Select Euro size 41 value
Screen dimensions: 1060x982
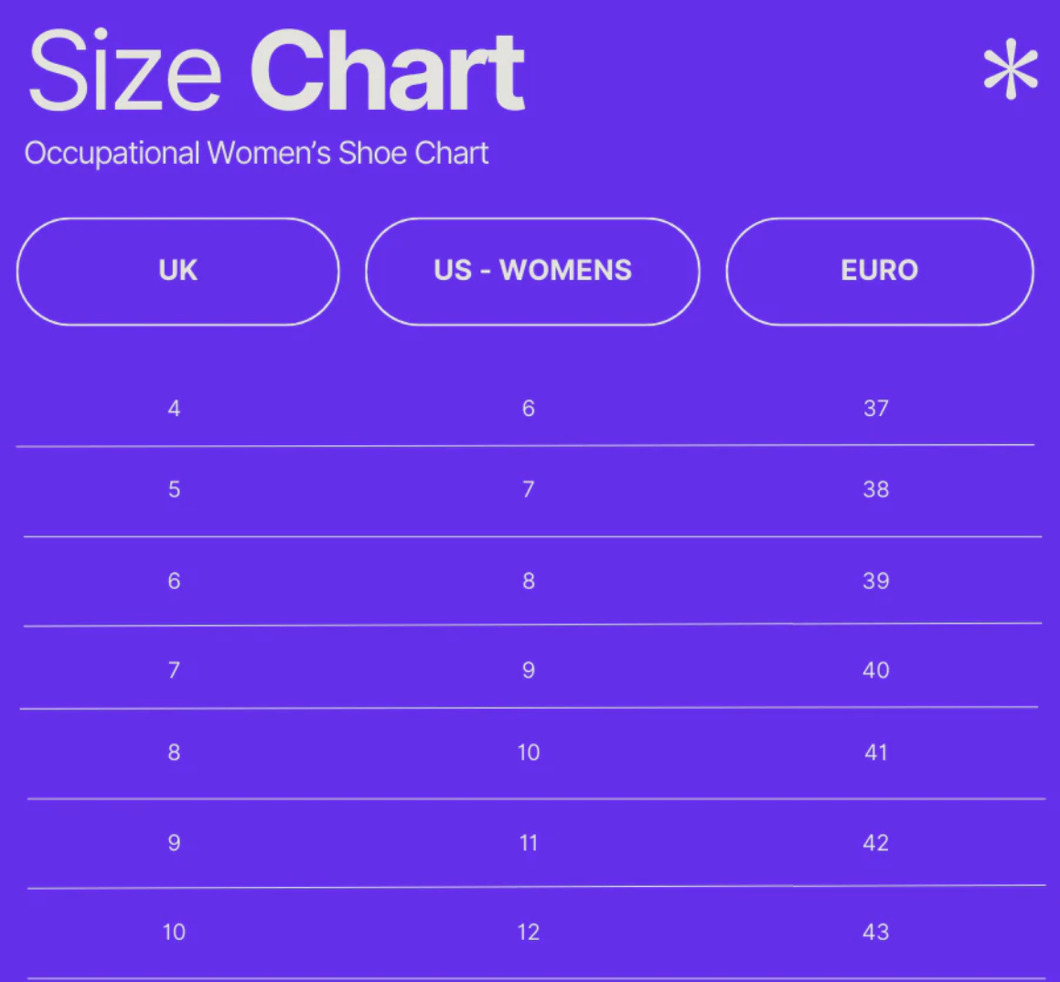tap(875, 753)
